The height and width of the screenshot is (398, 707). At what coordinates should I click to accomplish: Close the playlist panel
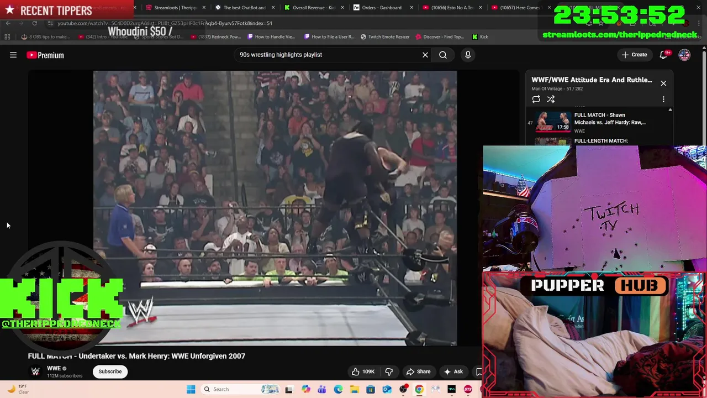point(663,83)
